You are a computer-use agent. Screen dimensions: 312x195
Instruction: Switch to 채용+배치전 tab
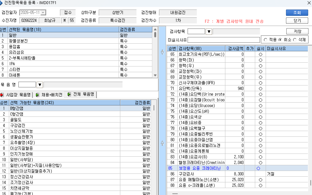pyautogui.click(x=49, y=95)
